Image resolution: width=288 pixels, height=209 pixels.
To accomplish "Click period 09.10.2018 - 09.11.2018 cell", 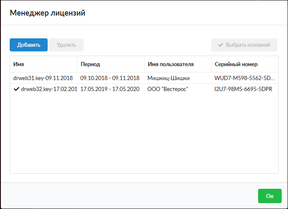I will (110, 78).
